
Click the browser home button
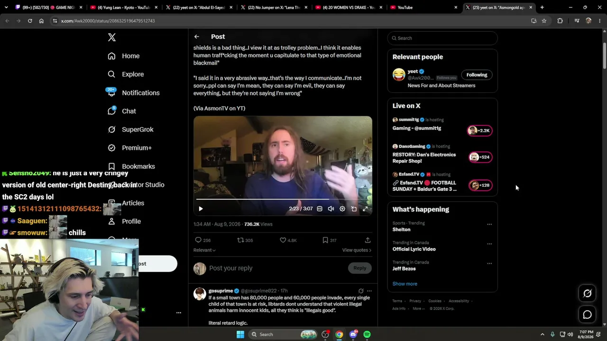click(41, 21)
